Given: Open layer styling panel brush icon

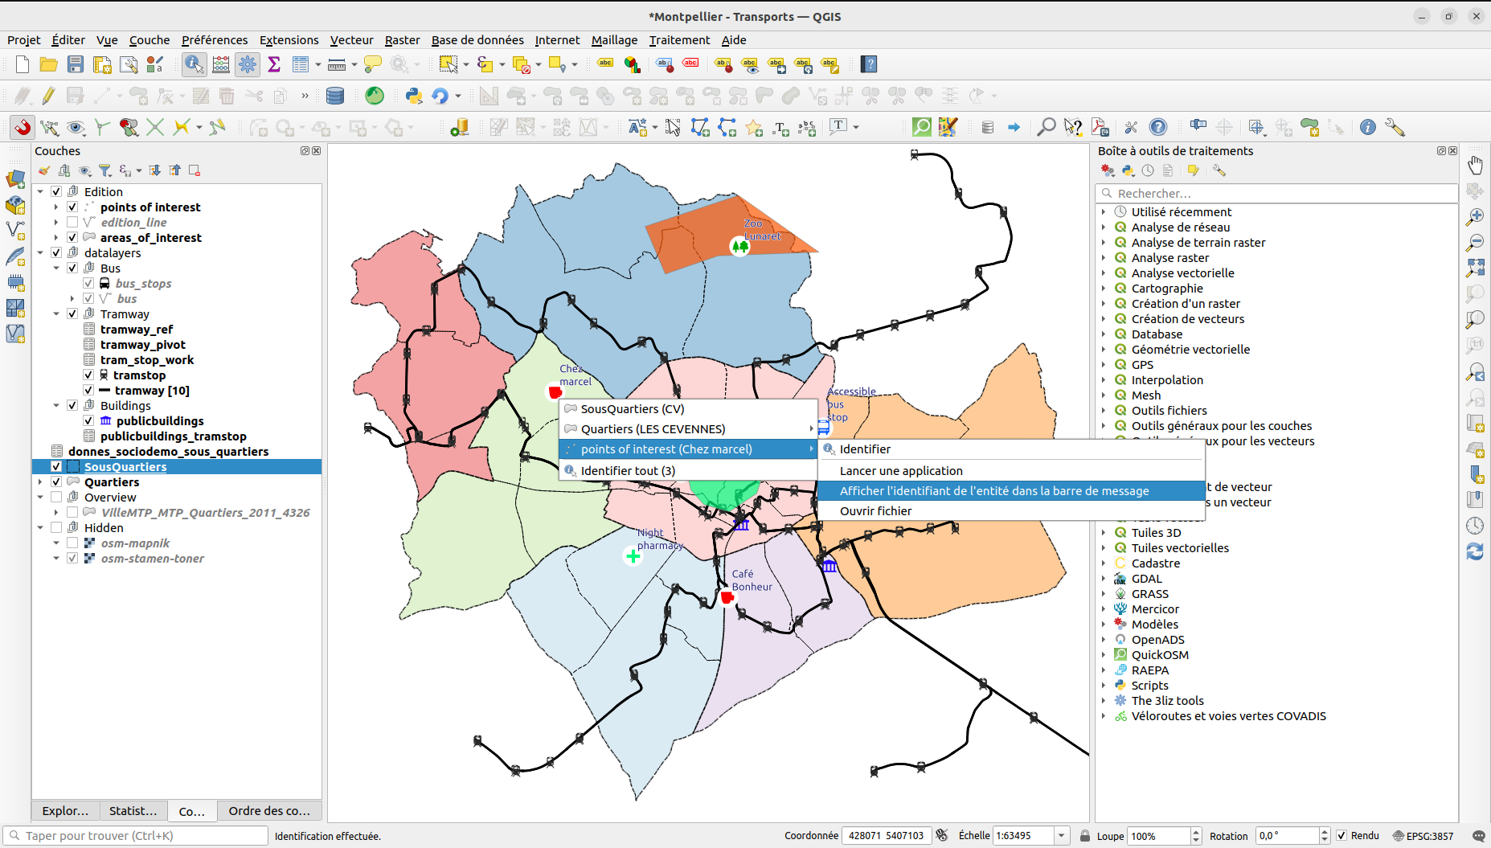Looking at the screenshot, I should (x=43, y=170).
